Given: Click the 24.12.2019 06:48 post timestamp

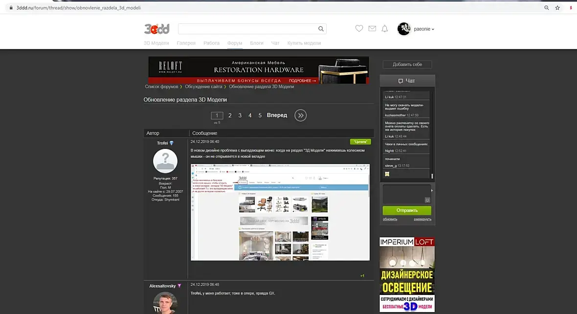Looking at the screenshot, I should (205, 284).
